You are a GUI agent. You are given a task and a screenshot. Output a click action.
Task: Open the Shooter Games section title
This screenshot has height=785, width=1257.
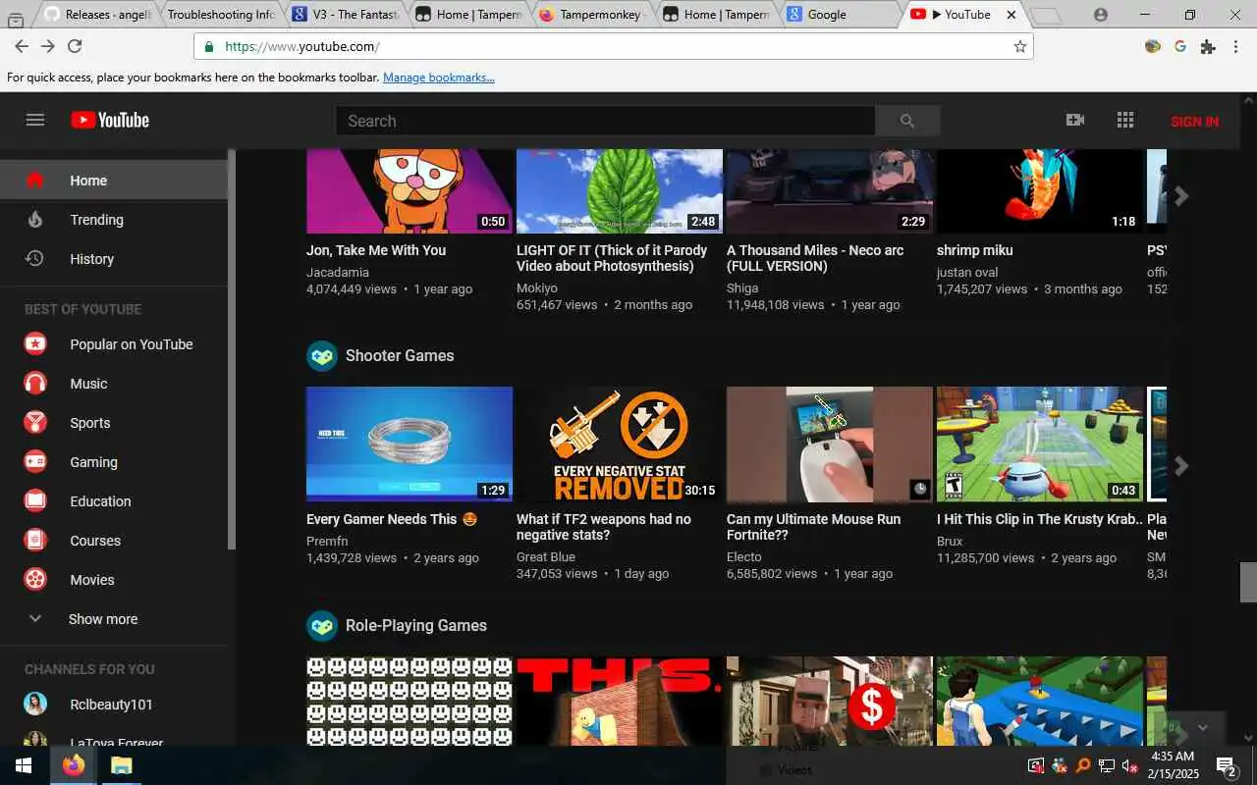click(x=400, y=355)
